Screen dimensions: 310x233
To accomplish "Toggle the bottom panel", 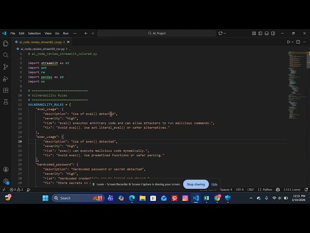I will 266,33.
